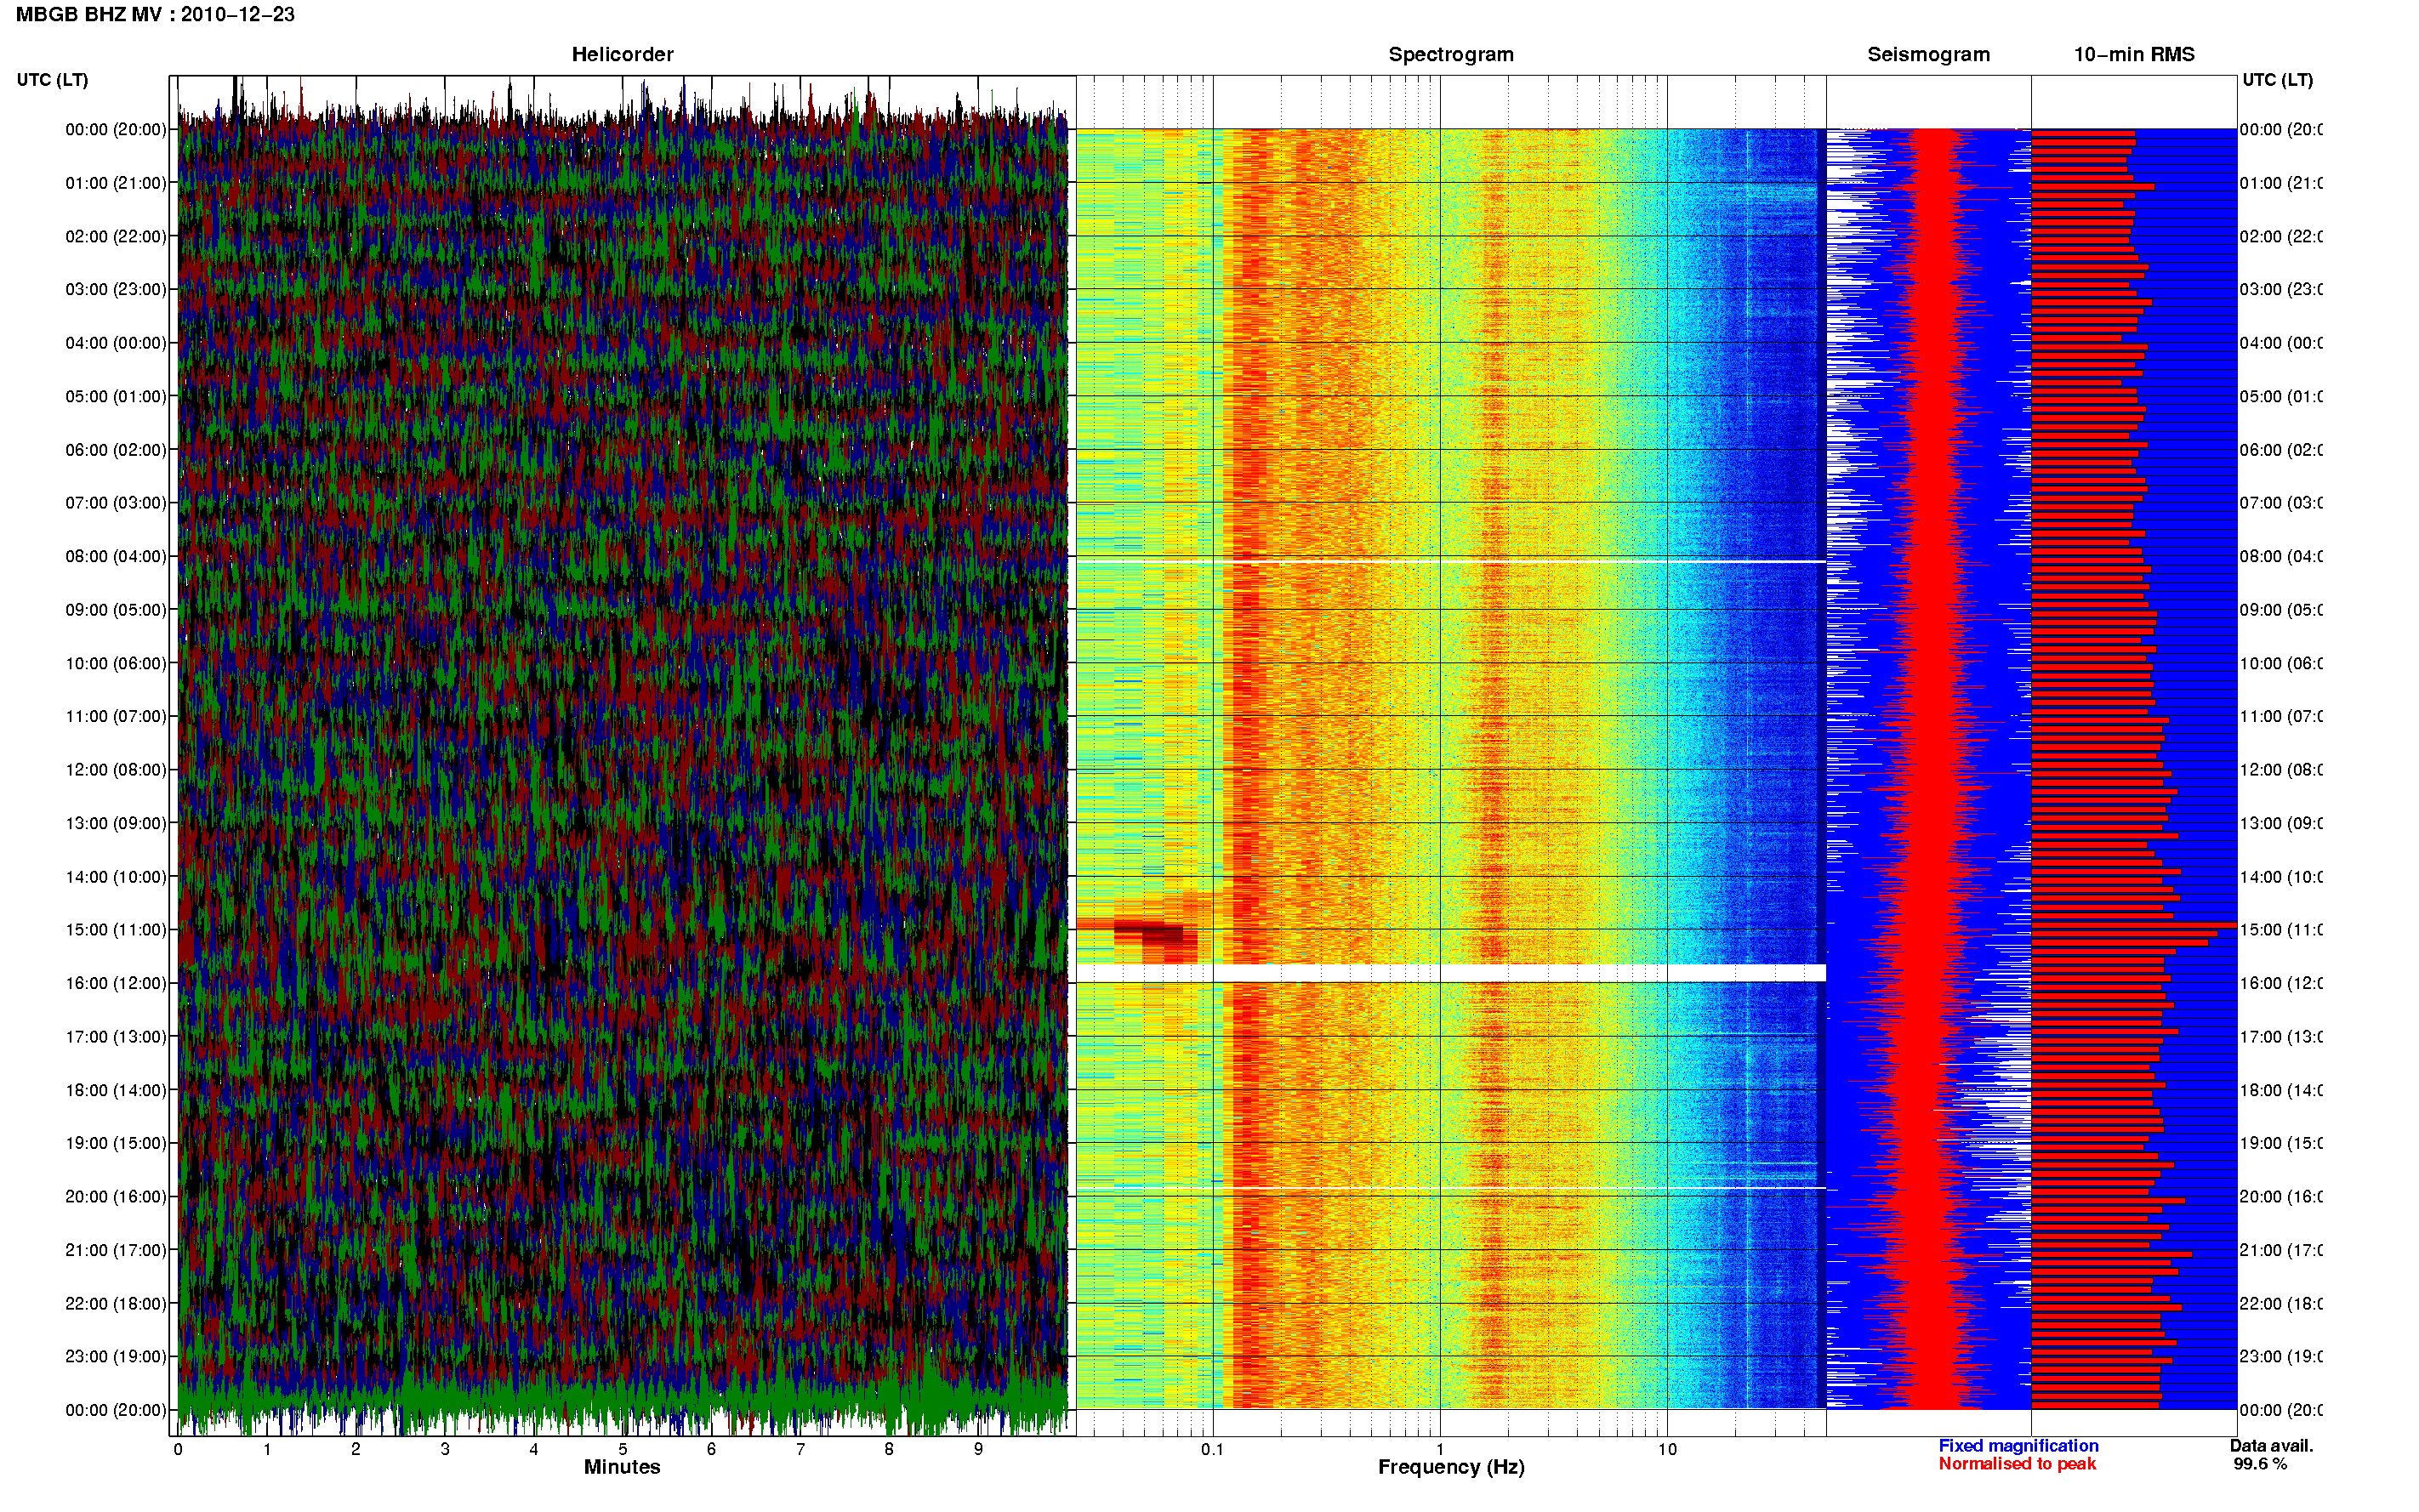Click the left '11:00 (07:00)' time label
The height and width of the screenshot is (1512, 2419).
click(116, 716)
